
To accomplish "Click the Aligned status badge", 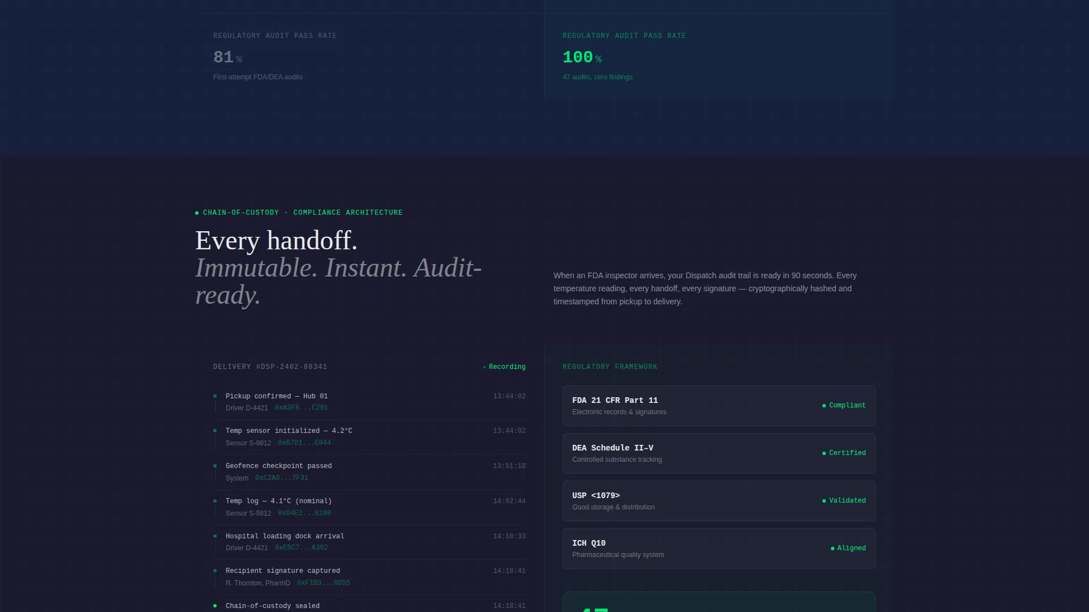I will click(x=848, y=549).
